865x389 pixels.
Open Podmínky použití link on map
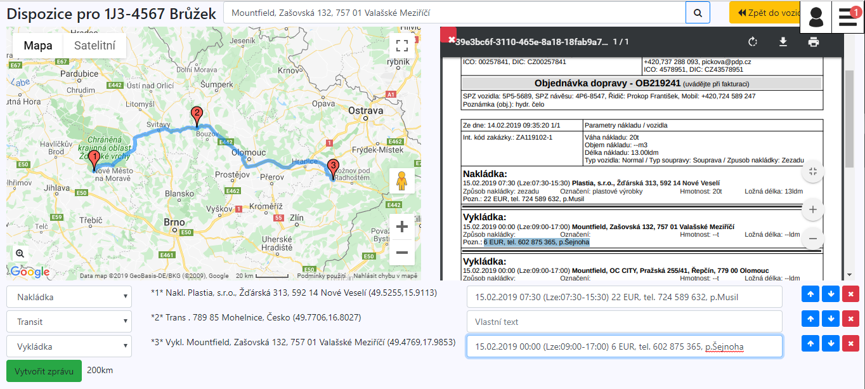point(322,276)
